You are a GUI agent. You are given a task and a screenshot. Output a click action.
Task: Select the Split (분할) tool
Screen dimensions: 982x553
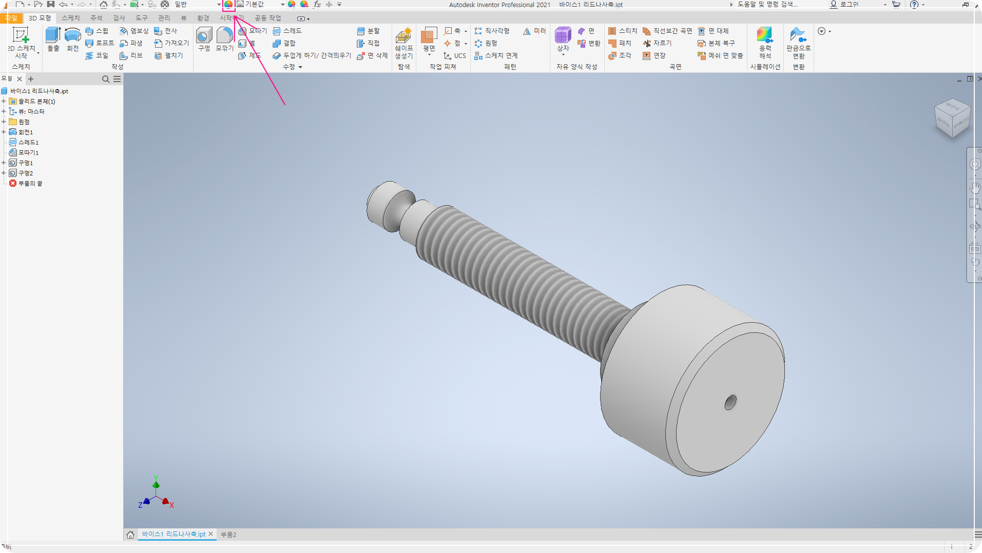368,31
